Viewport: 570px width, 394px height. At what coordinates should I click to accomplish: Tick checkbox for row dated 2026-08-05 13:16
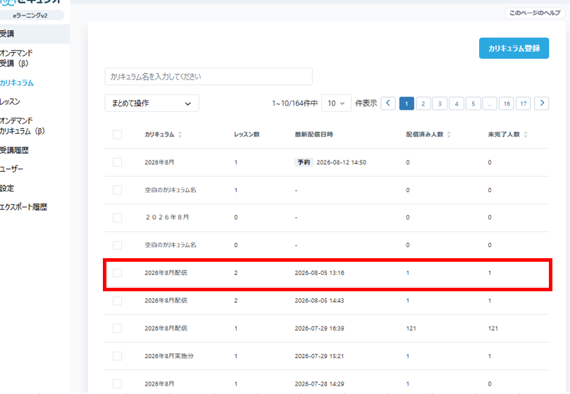pyautogui.click(x=117, y=273)
